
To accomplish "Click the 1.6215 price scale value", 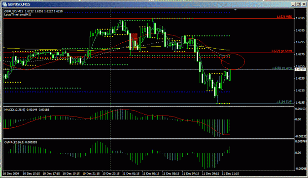I will coord(300,90).
